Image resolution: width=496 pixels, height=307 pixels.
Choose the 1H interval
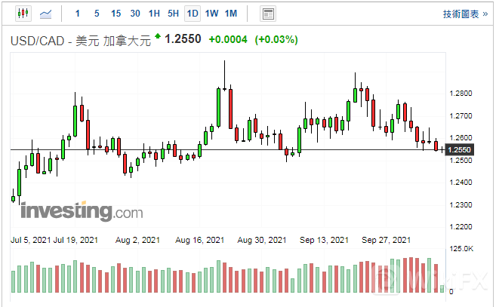pyautogui.click(x=154, y=14)
